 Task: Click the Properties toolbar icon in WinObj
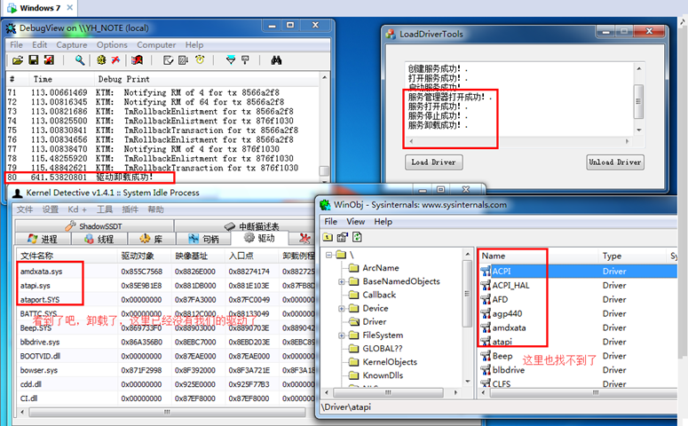(x=343, y=237)
